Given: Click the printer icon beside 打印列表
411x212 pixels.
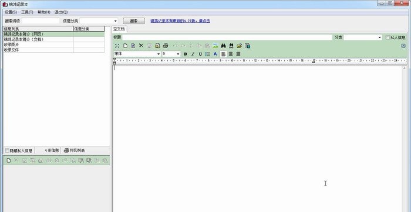Looking at the screenshot, I should pyautogui.click(x=66, y=151).
